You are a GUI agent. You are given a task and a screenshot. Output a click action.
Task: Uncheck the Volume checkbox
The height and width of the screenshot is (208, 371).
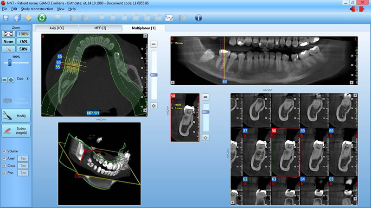pyautogui.click(x=5, y=151)
